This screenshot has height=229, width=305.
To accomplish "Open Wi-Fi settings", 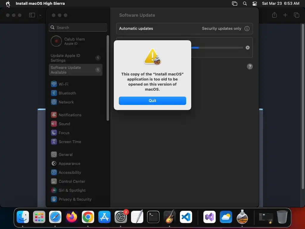I will 75,84.
